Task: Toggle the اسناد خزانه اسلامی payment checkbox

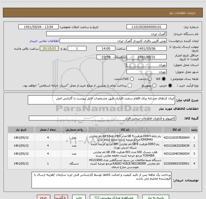Action: [130, 85]
